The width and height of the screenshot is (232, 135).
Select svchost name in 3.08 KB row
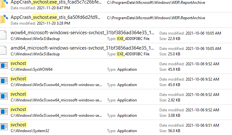coord(18,109)
